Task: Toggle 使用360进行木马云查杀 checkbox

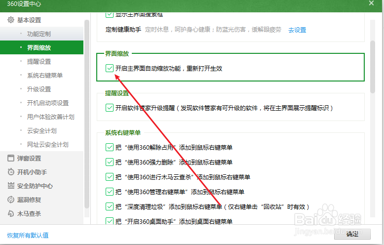Action: click(x=110, y=177)
